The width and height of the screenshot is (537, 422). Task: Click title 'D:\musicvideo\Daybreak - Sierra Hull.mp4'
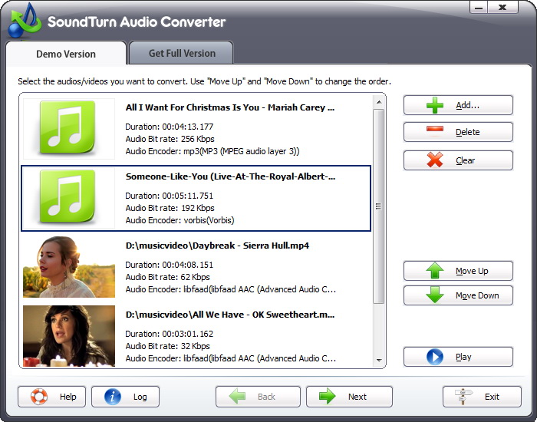217,246
